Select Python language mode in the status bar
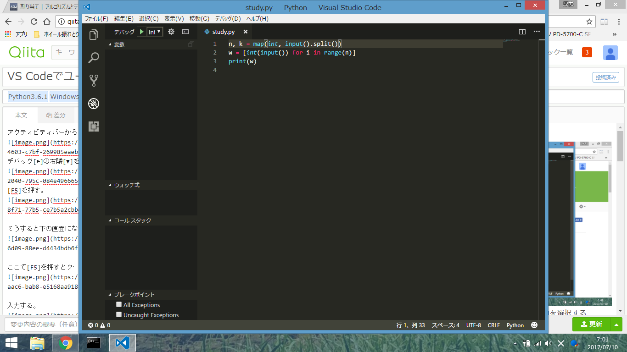The width and height of the screenshot is (627, 352). (x=515, y=325)
